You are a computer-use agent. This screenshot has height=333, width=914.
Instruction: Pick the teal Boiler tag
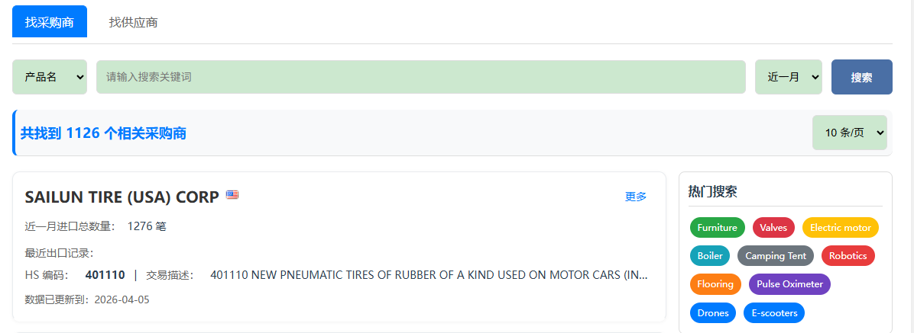coord(710,256)
